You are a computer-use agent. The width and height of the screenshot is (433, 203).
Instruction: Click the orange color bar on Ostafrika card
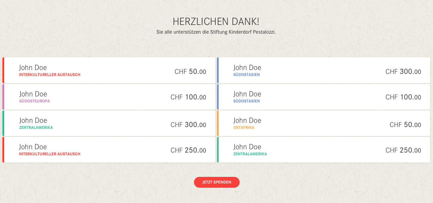tap(218, 123)
